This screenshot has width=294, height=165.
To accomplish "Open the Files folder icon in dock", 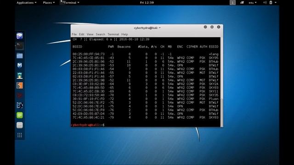I will (x=20, y=56).
